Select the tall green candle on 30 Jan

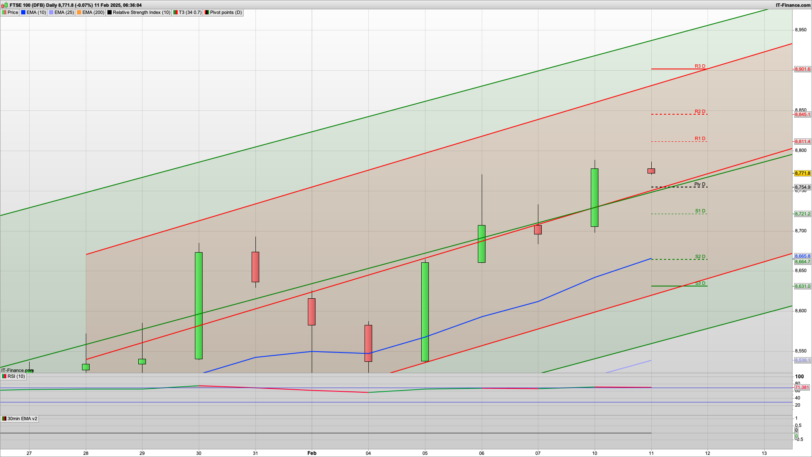[199, 306]
